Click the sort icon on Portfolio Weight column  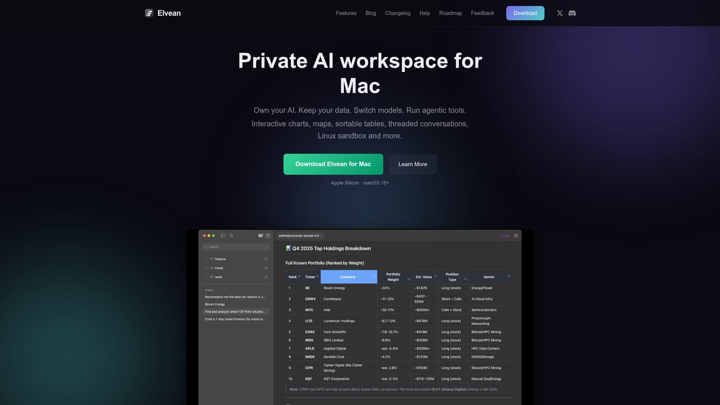pos(409,279)
